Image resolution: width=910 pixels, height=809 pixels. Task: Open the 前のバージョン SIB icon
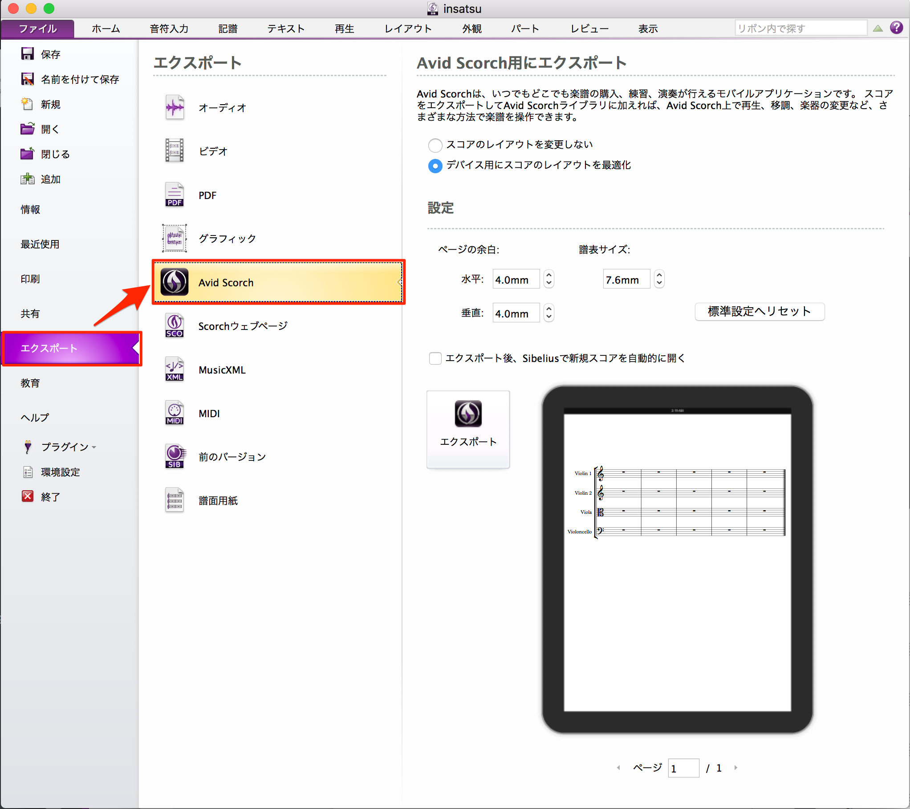point(174,456)
